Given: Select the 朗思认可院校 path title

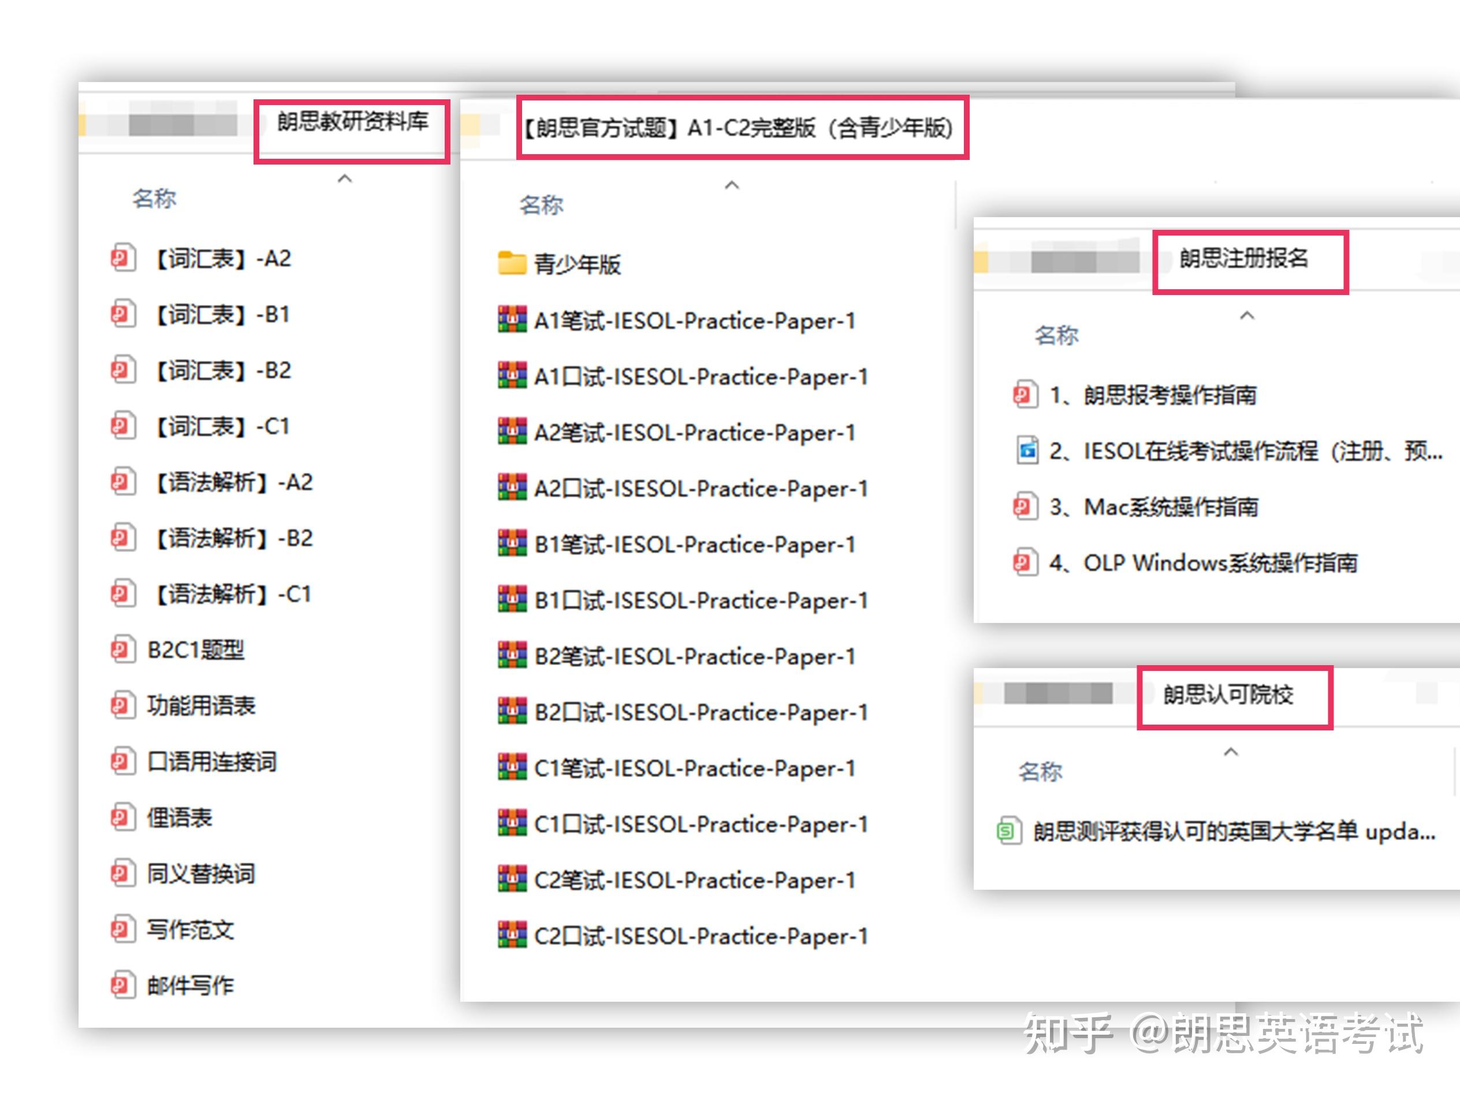Looking at the screenshot, I should pos(1228,695).
